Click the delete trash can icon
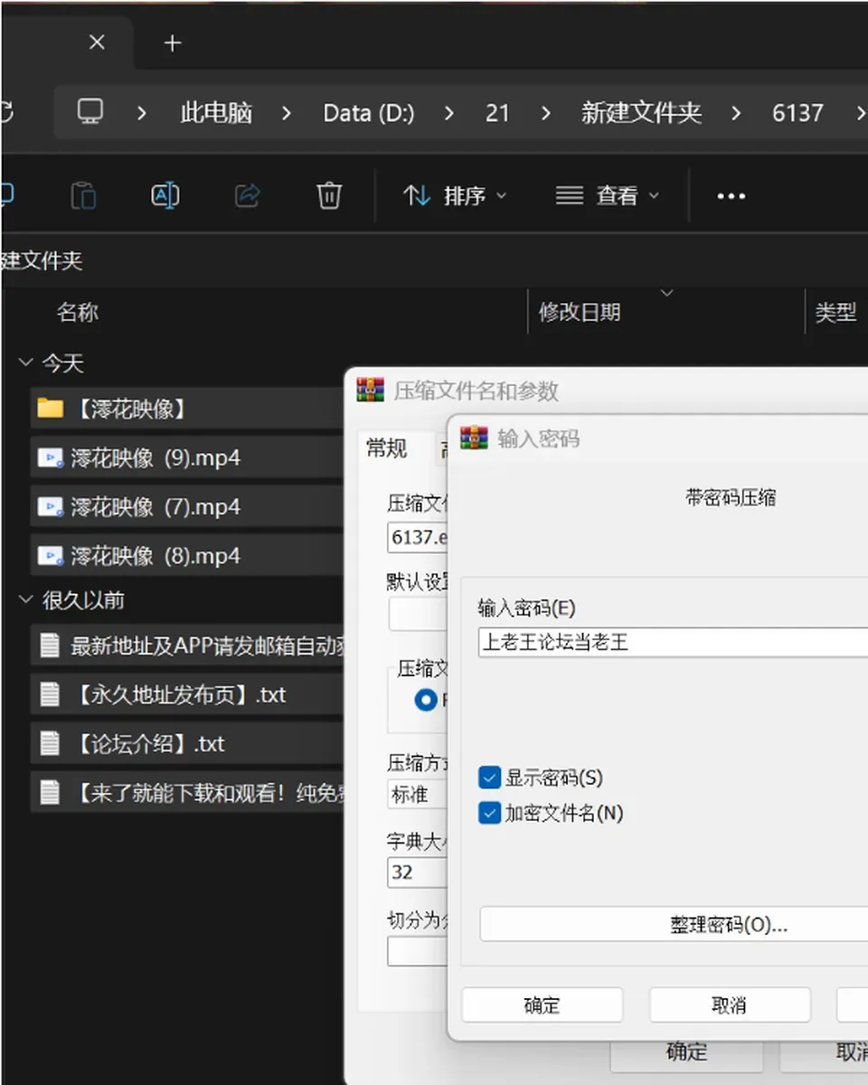 coord(329,195)
